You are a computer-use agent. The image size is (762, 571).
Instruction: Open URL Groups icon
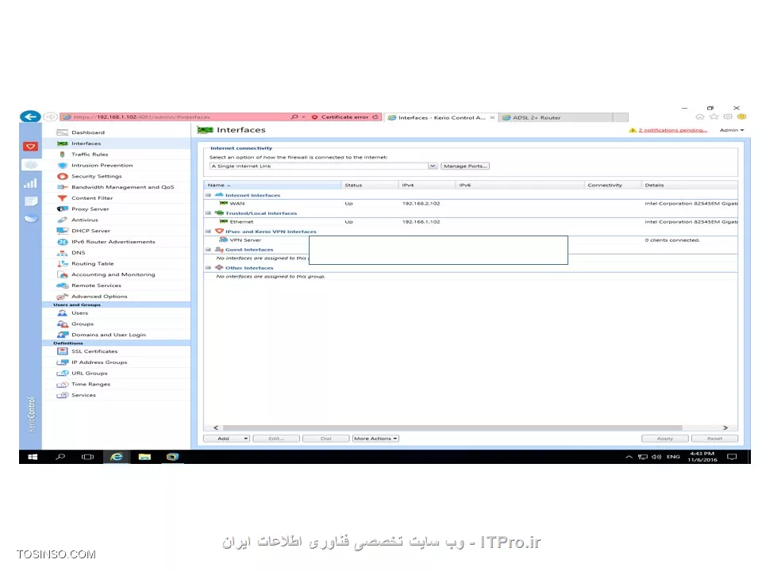click(x=62, y=374)
